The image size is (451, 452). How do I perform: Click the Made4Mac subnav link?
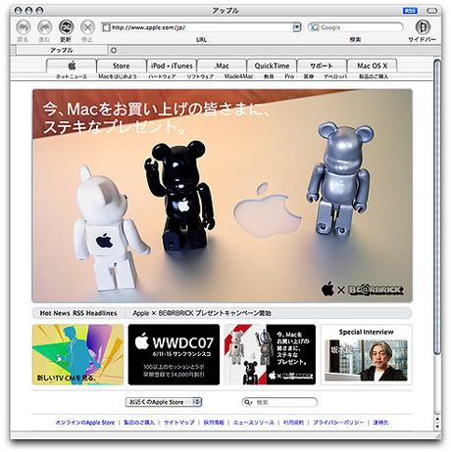pyautogui.click(x=239, y=76)
